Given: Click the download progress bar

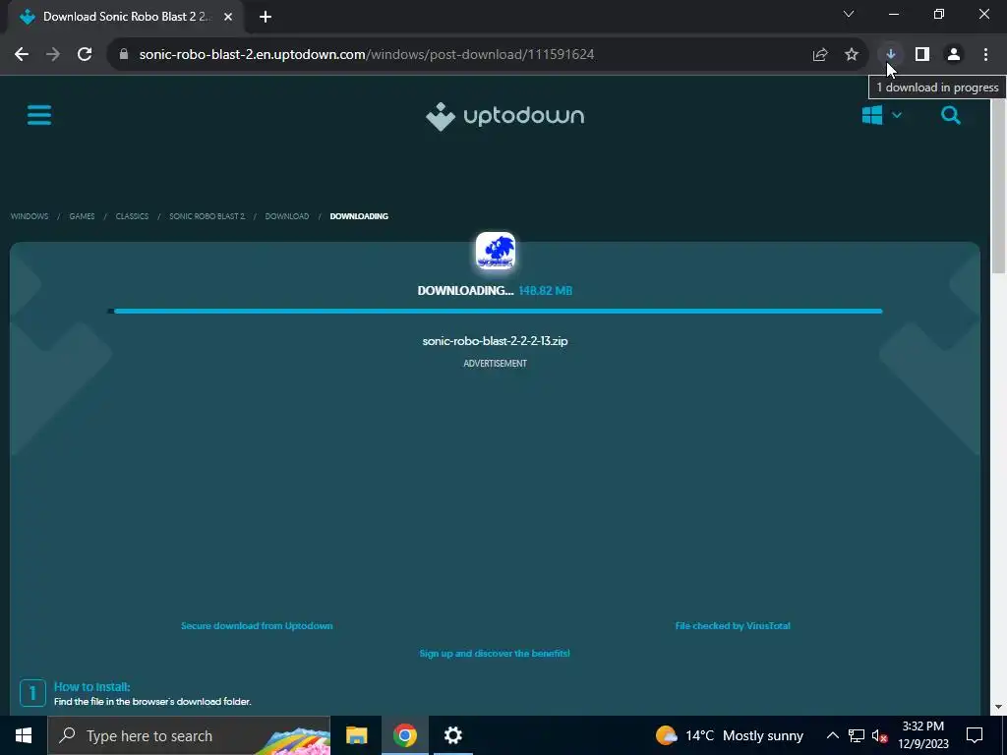Looking at the screenshot, I should [496, 312].
